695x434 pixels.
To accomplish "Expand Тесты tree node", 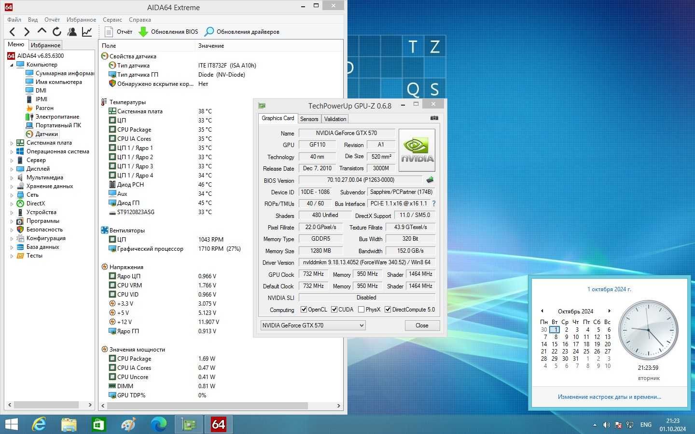I will click(12, 256).
